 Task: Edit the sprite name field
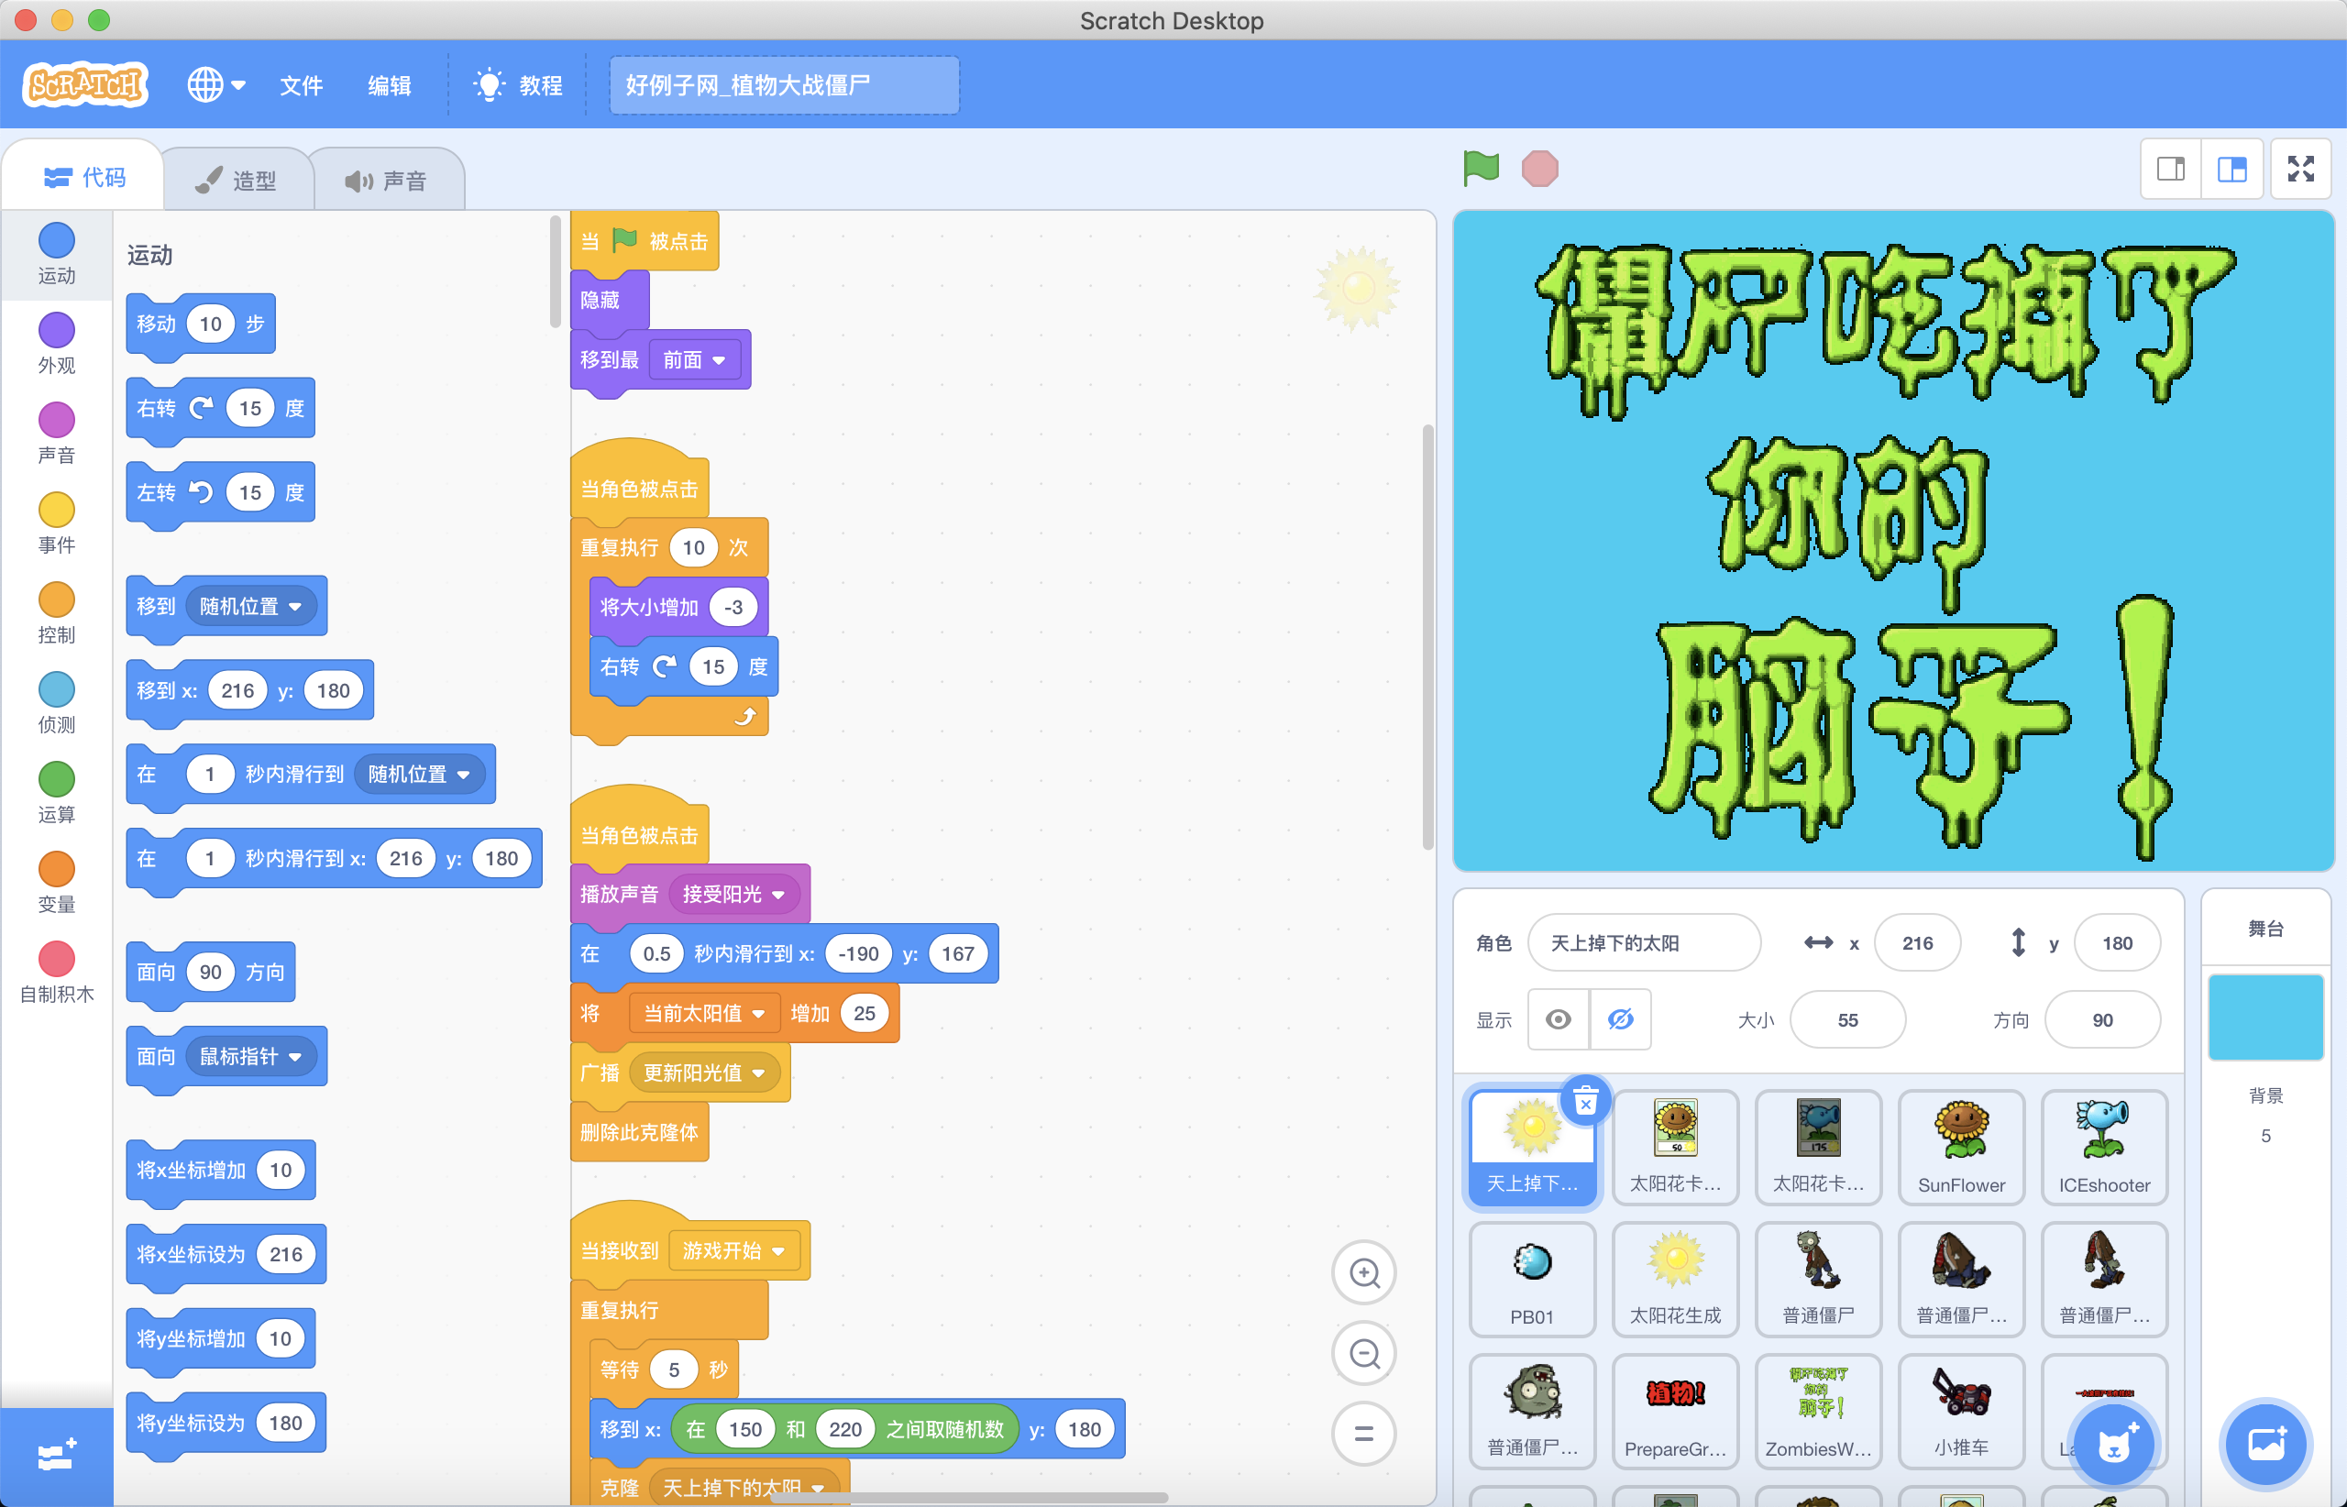point(1643,943)
